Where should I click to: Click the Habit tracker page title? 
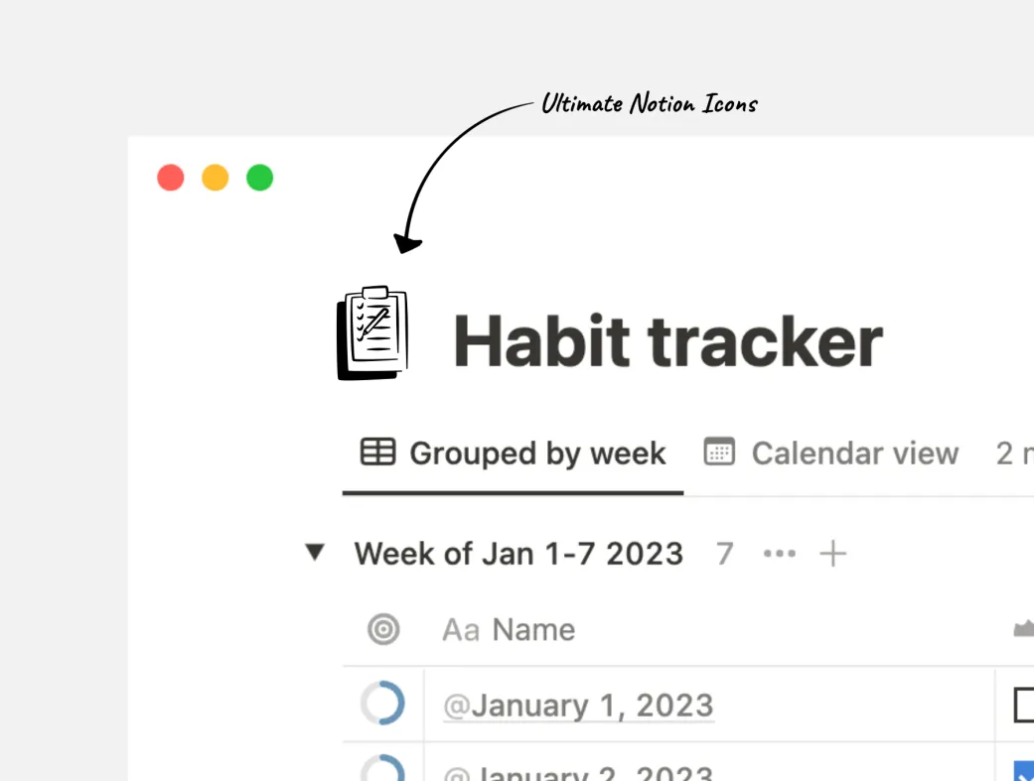[667, 341]
